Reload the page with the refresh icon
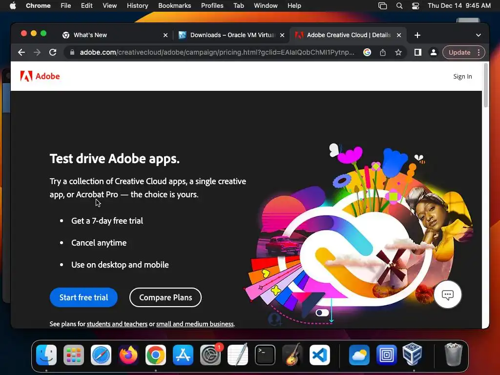500x375 pixels. (53, 52)
